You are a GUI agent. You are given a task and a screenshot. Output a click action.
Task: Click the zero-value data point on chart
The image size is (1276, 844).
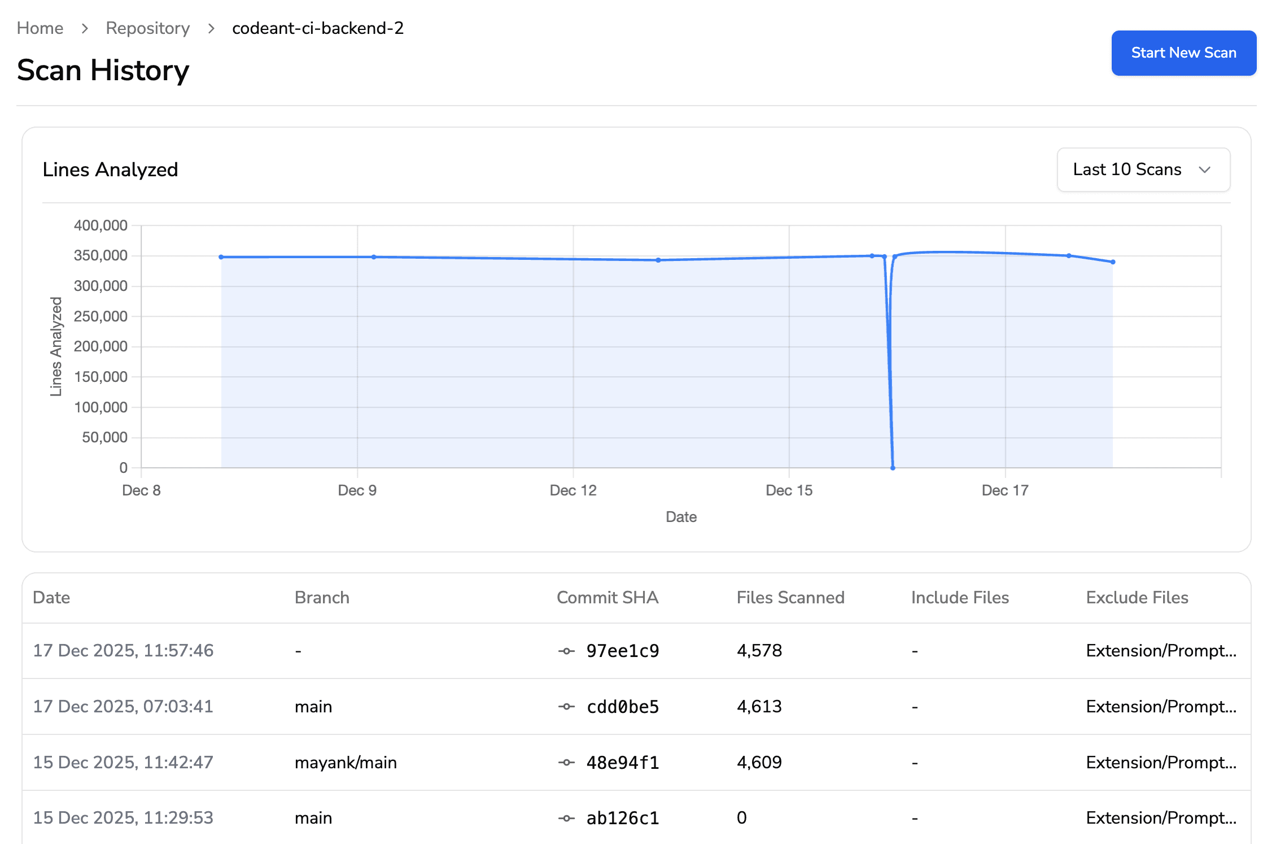893,468
